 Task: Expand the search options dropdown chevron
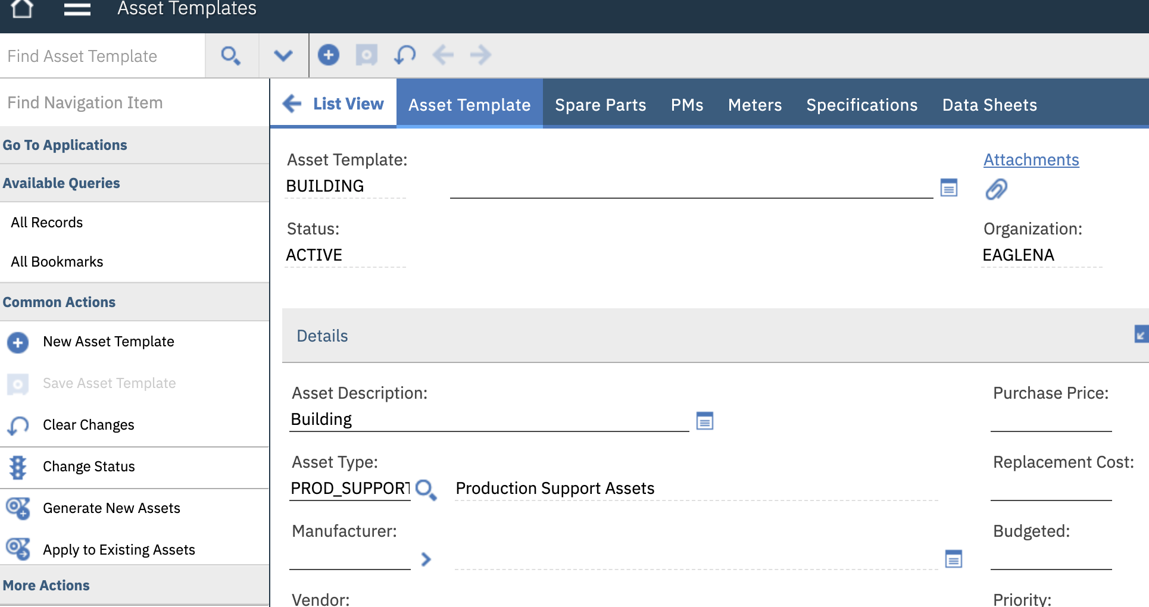pyautogui.click(x=283, y=56)
